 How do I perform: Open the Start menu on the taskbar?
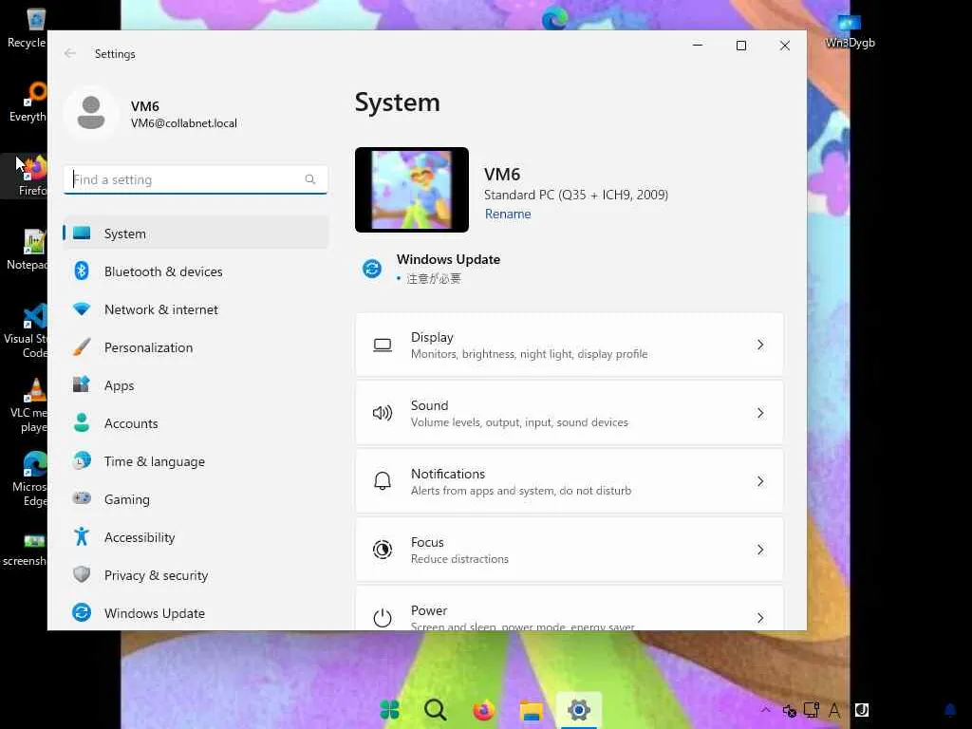(389, 710)
